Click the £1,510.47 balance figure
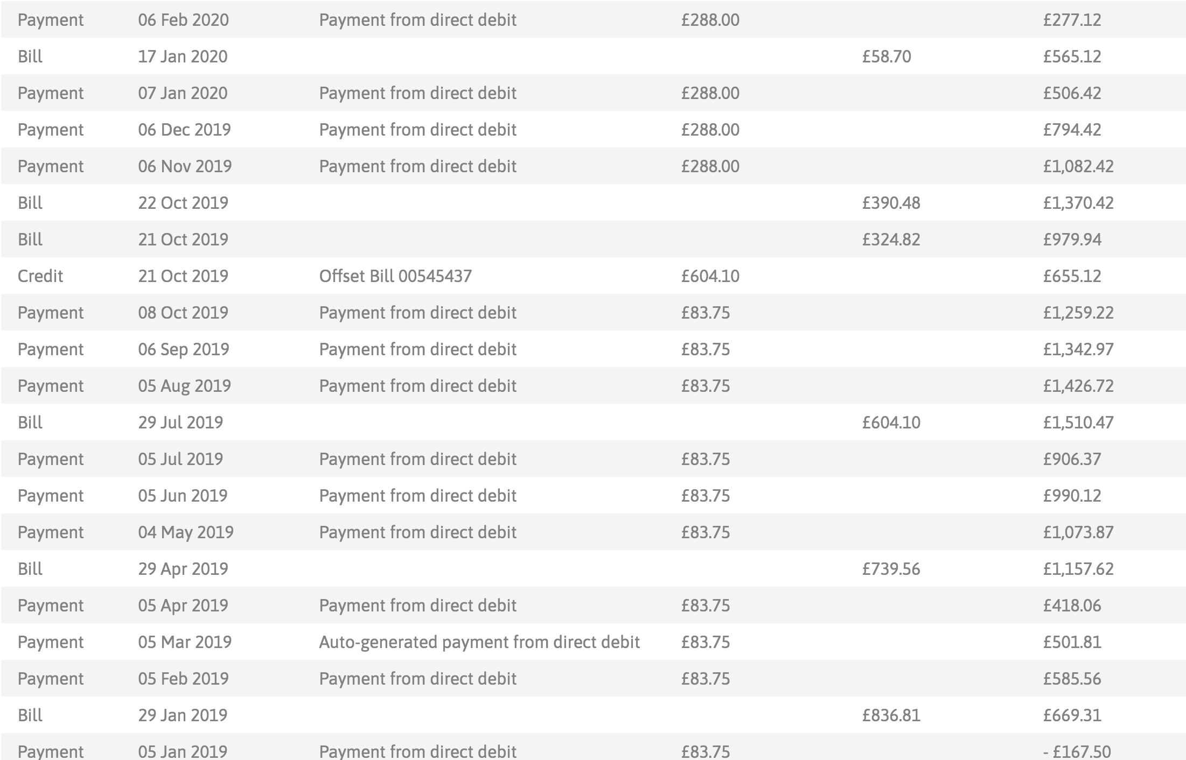 [1078, 423]
